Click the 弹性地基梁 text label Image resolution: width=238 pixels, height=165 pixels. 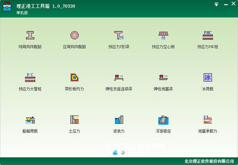163,89
